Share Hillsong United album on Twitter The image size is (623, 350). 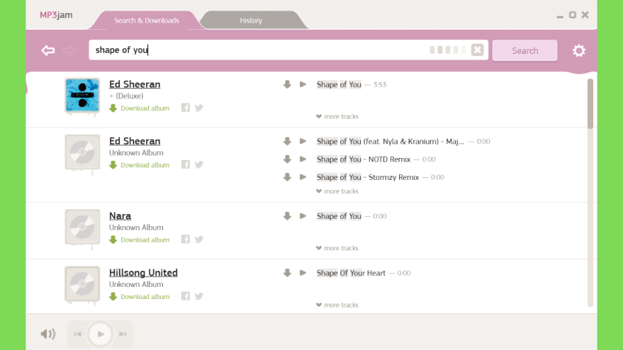click(199, 296)
